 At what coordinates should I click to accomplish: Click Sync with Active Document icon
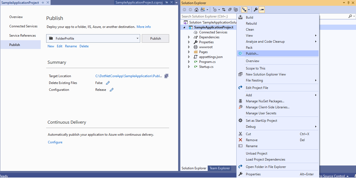pyautogui.click(x=224, y=10)
